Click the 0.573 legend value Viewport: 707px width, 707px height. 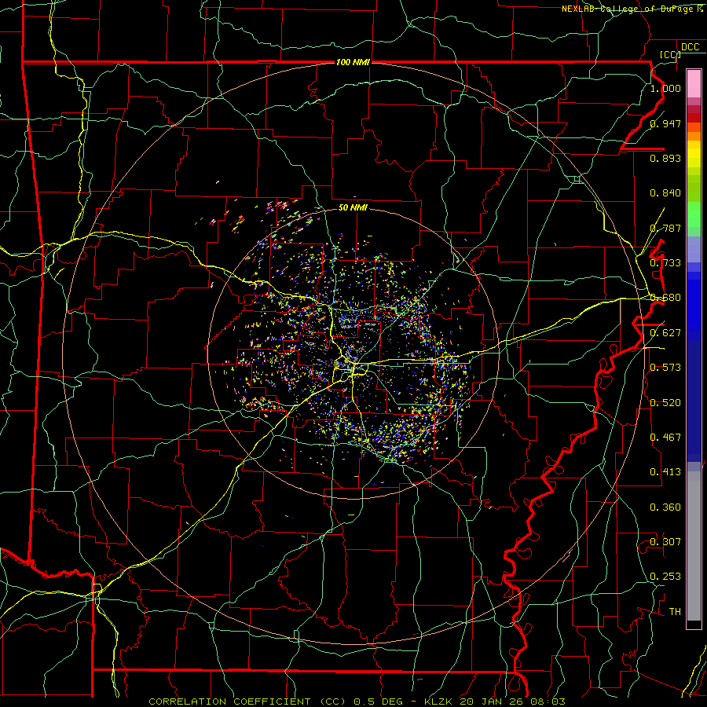(x=665, y=368)
